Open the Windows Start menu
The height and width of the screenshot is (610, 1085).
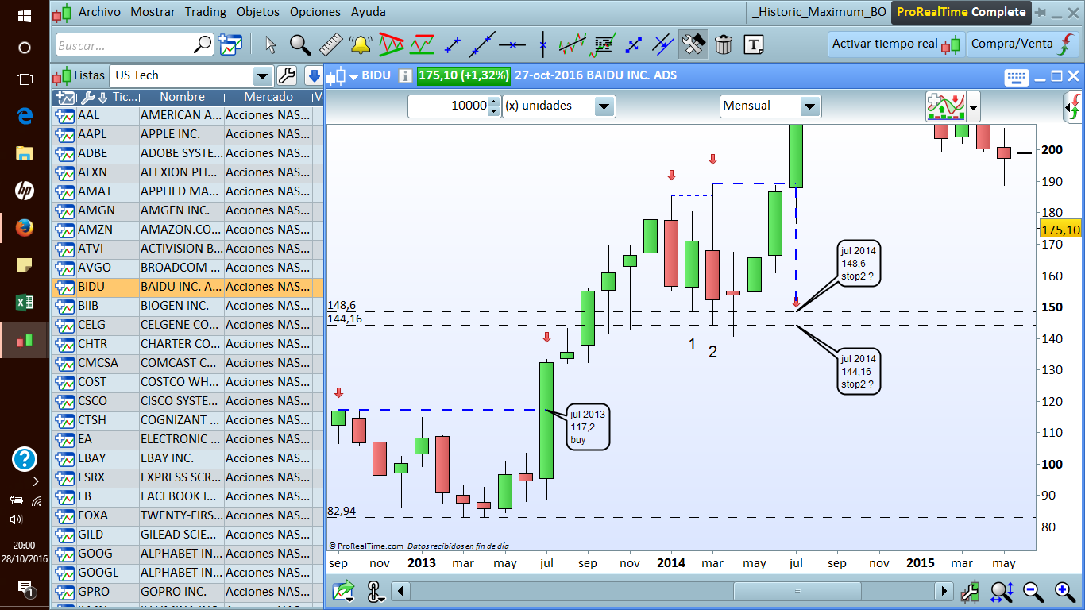pos(24,16)
